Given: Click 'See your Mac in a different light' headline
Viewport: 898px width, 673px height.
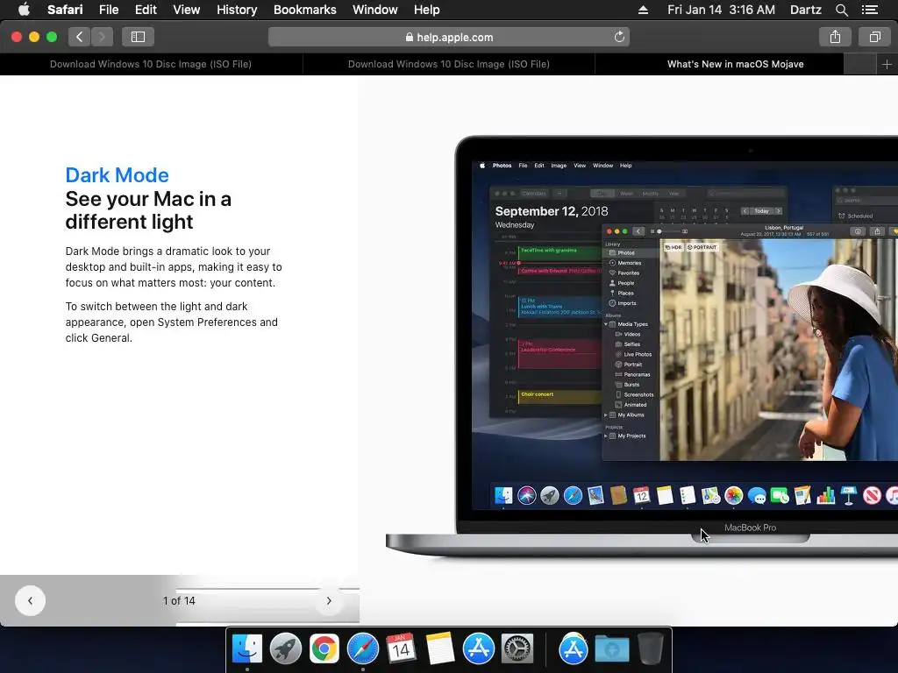Looking at the screenshot, I should pos(148,210).
